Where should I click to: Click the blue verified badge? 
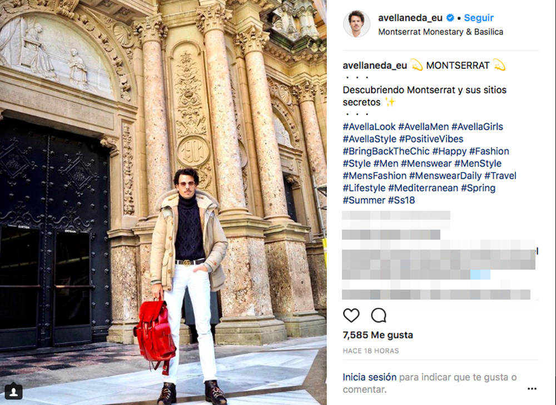[x=450, y=18]
